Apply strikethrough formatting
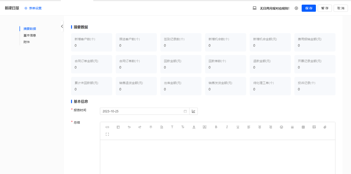Image resolution: width=351 pixels, height=174 pixels. click(151, 127)
